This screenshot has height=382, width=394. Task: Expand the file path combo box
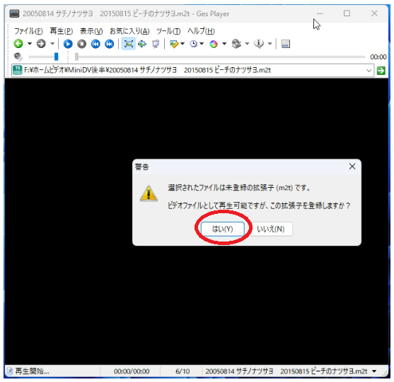(x=369, y=70)
